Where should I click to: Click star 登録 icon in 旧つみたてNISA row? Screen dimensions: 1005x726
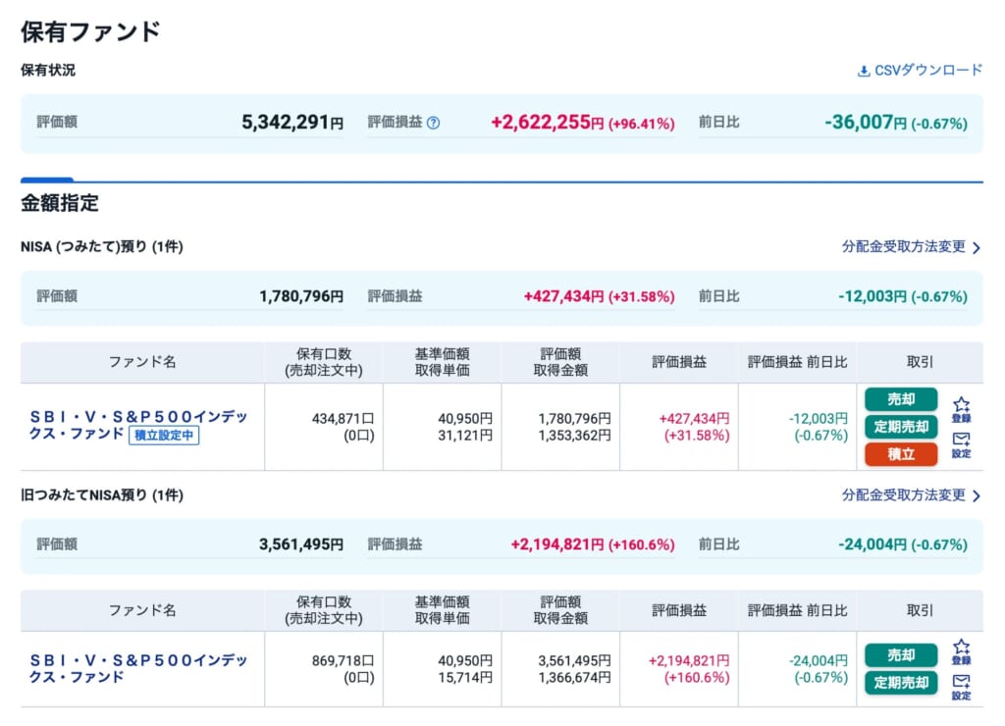click(x=961, y=652)
